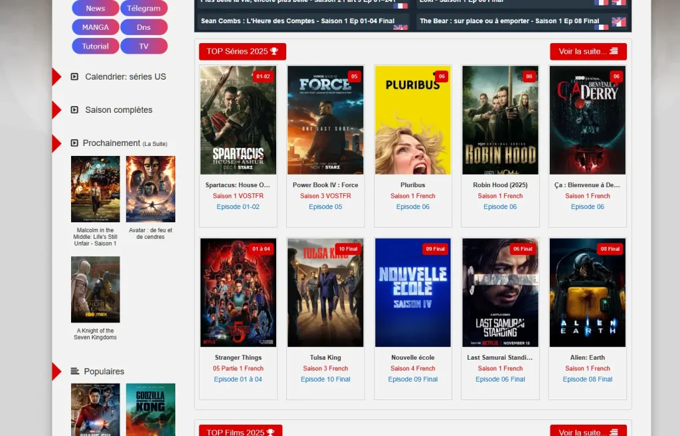The image size is (680, 436).
Task: Click Saison 3 VOSTFR under Power Book IV
Action: [325, 196]
